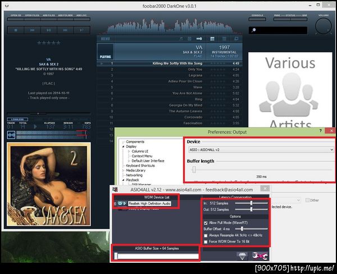Click the ASIO4ALL title bar icon
Image resolution: width=337 pixels, height=274 pixels.
[x=115, y=189]
